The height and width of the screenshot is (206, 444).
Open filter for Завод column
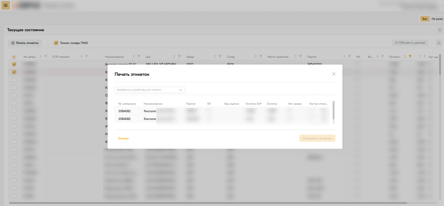click(220, 57)
